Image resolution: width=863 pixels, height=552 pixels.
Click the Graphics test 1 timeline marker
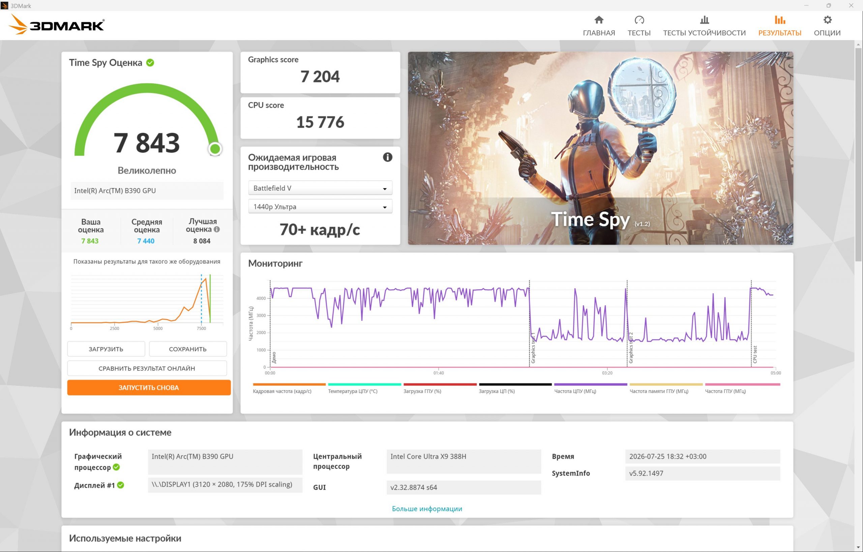(533, 348)
